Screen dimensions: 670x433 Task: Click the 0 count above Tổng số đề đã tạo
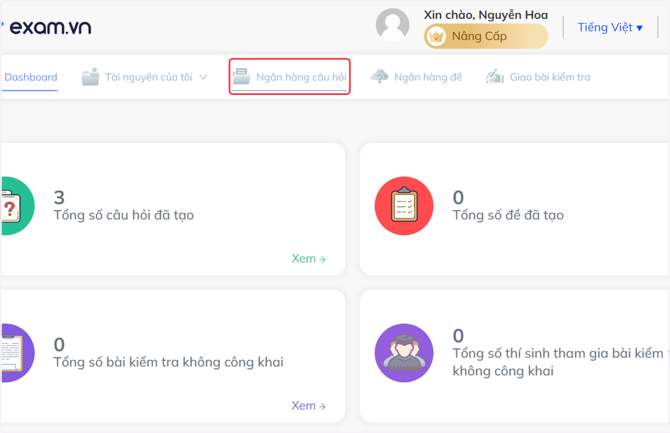(x=458, y=197)
